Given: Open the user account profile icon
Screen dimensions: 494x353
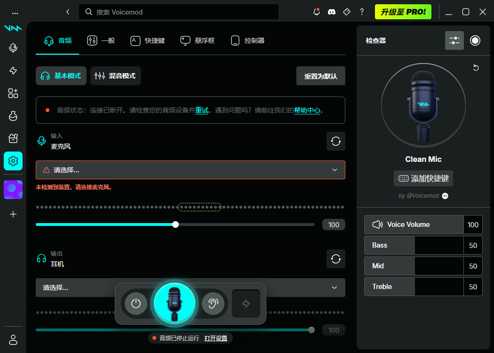Looking at the screenshot, I should tap(13, 340).
